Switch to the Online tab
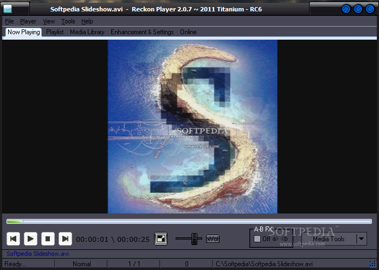Viewport: 379px width, 270px height. point(188,32)
